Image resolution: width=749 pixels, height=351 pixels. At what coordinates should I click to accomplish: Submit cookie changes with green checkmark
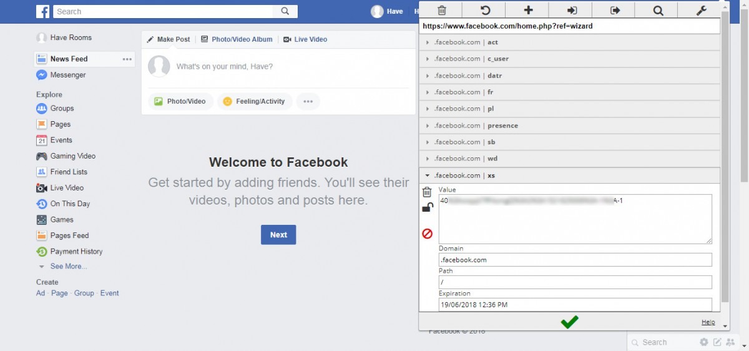coord(569,322)
